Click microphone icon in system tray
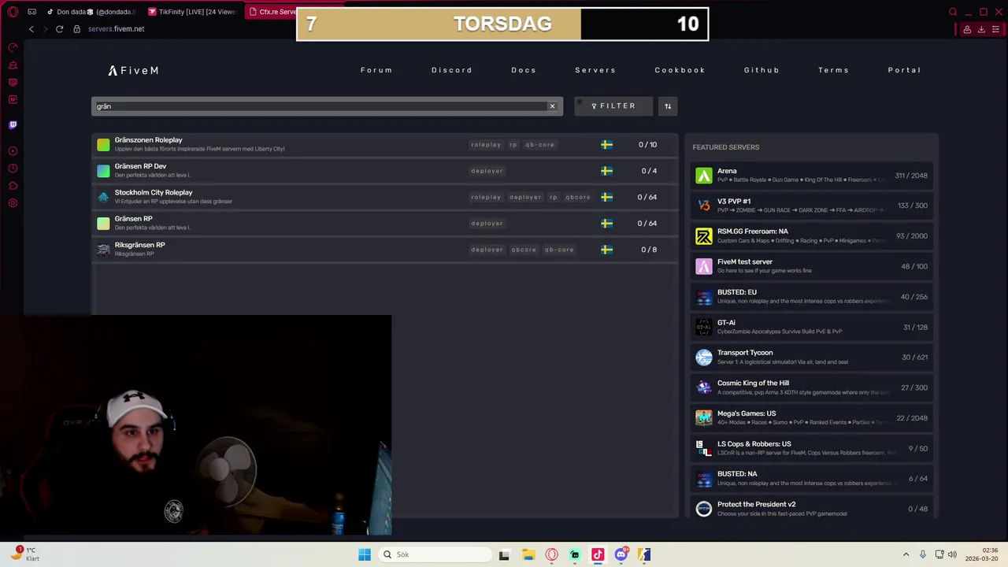The image size is (1008, 567). pyautogui.click(x=923, y=554)
